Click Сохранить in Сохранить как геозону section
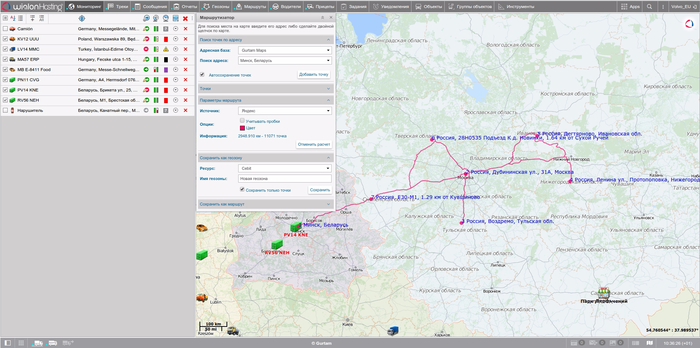700x348 pixels. (320, 190)
